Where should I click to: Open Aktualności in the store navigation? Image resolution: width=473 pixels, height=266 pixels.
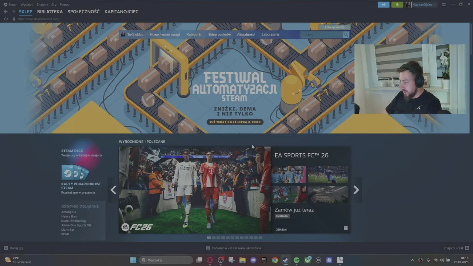tap(246, 35)
